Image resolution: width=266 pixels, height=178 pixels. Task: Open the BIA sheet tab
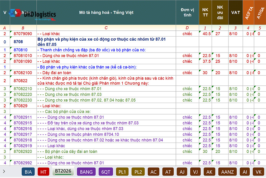coord(28,172)
